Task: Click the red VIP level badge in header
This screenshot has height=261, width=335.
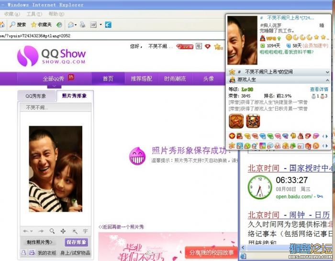Action: 185,46
